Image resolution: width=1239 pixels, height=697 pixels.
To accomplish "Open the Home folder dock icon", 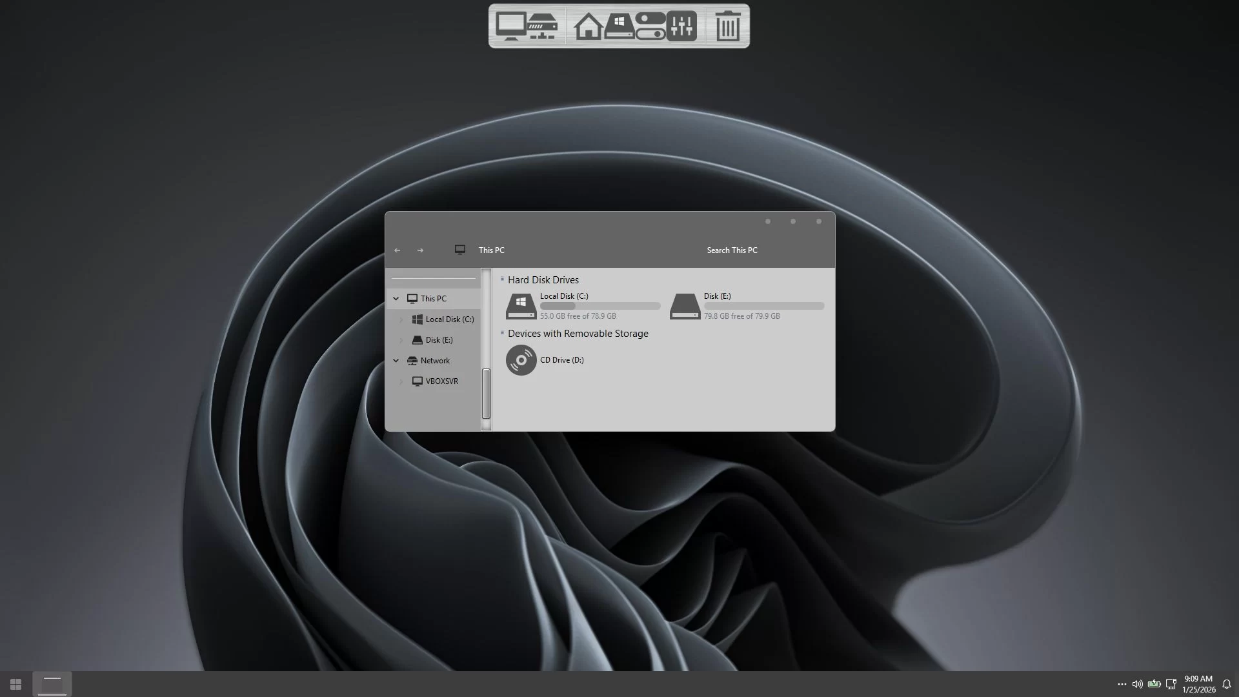I will 588,27.
